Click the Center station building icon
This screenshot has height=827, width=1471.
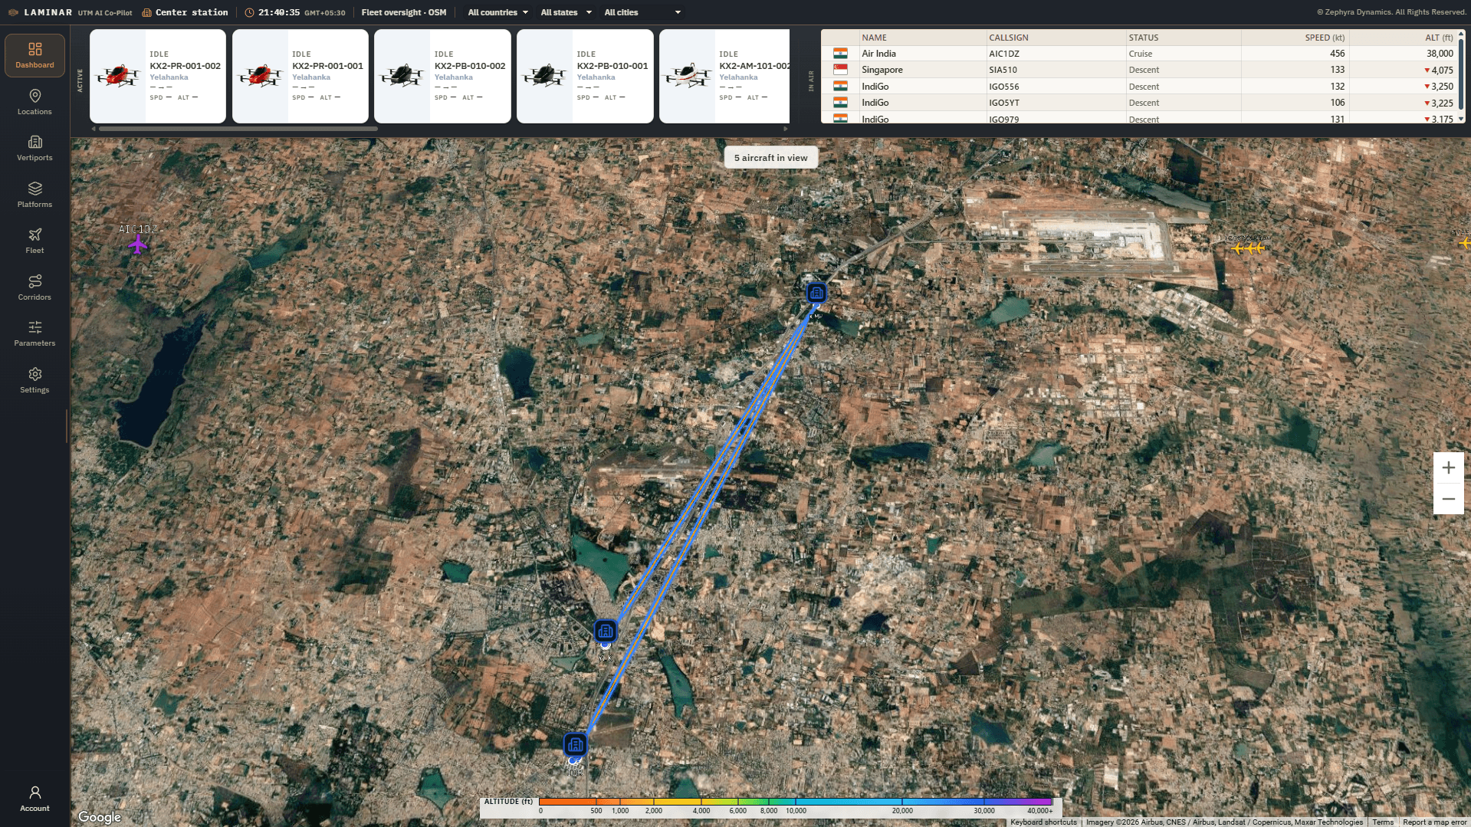[x=146, y=12]
